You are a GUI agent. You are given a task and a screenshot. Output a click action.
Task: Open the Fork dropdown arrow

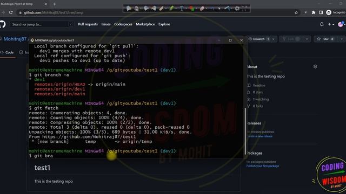[x=307, y=39]
